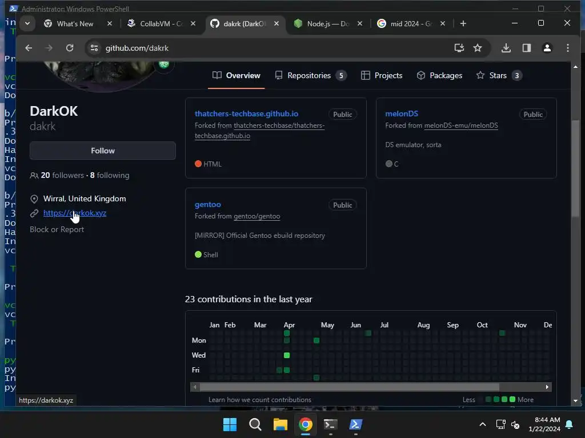Go back to previous page
This screenshot has width=585, height=438.
(x=29, y=48)
